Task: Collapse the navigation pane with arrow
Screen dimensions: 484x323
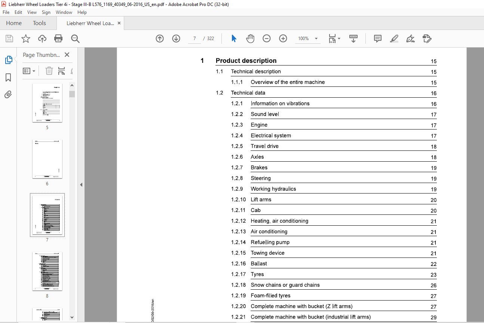Action: pyautogui.click(x=81, y=185)
